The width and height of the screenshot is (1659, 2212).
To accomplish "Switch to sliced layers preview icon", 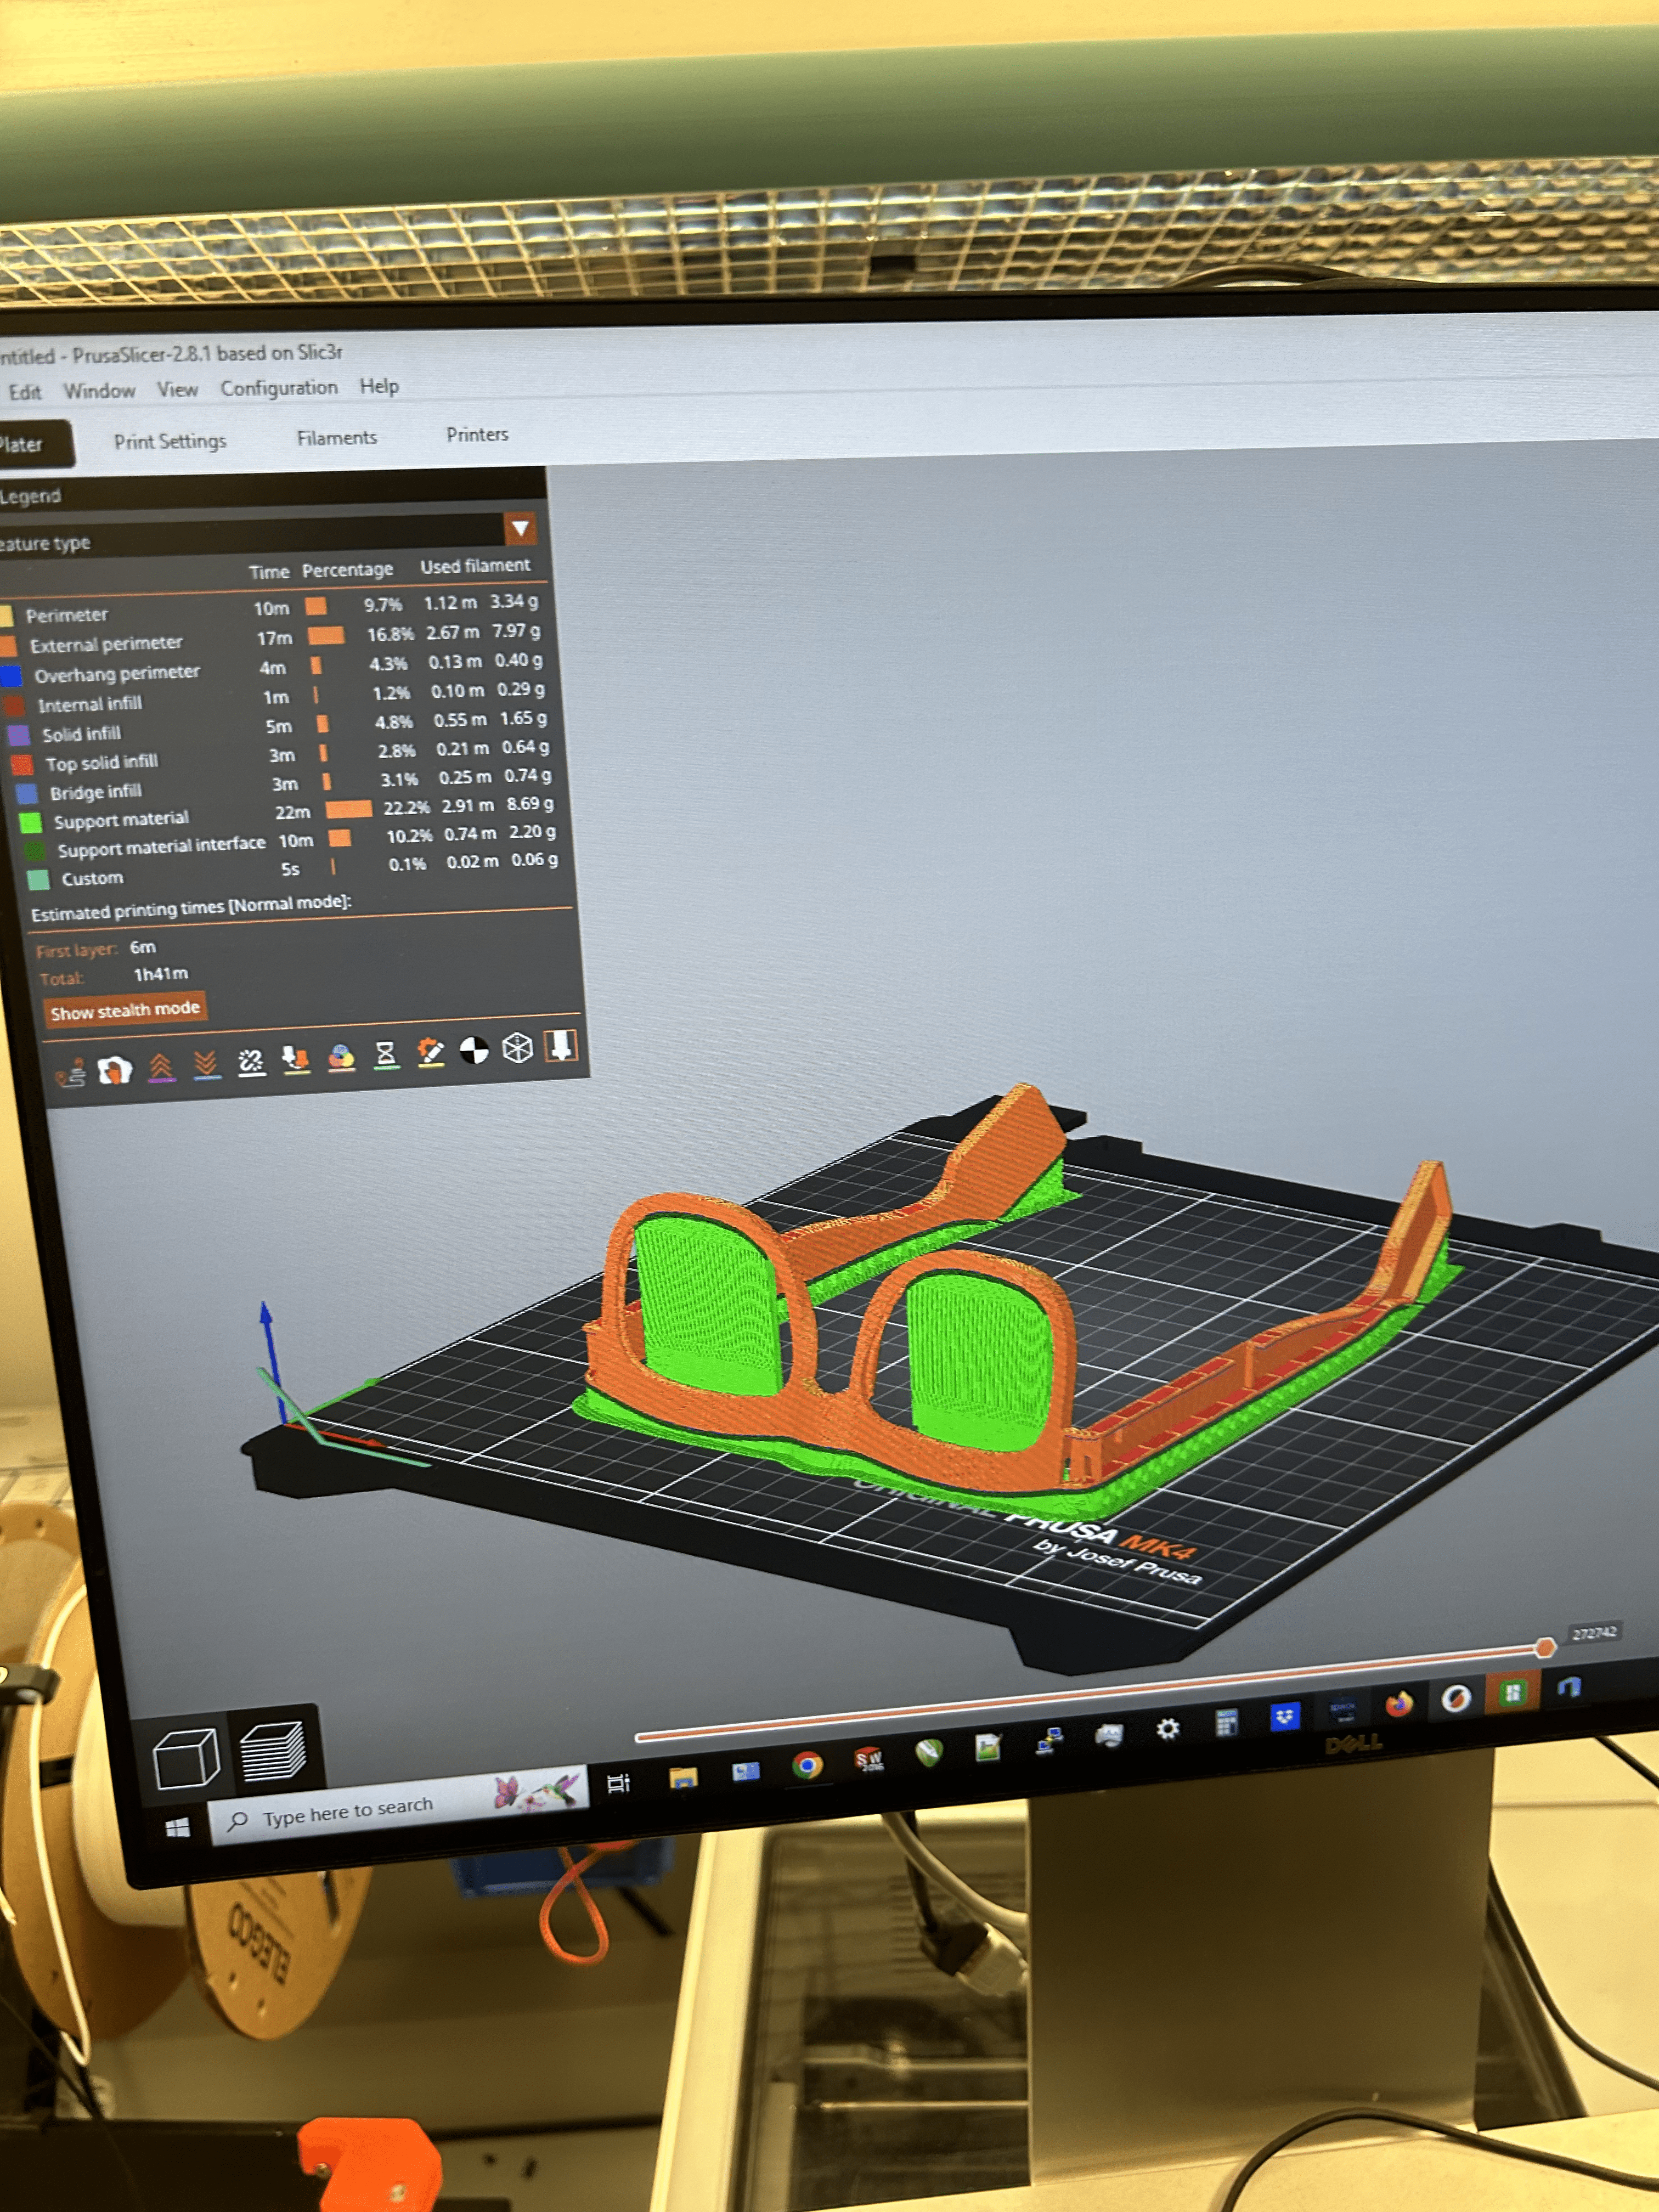I will point(273,1750).
